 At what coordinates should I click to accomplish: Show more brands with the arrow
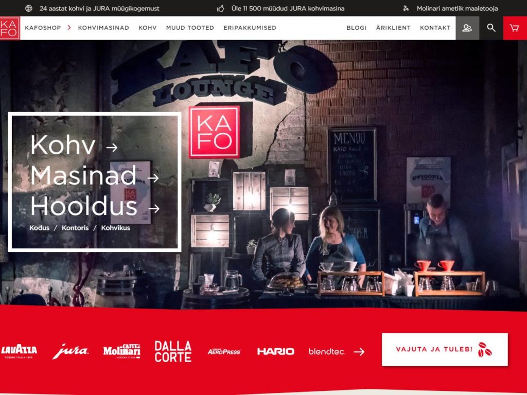point(359,352)
